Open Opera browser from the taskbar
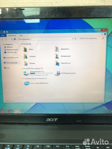112x149 pixels. (x=10, y=111)
